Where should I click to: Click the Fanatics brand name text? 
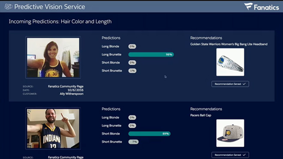(266, 7)
